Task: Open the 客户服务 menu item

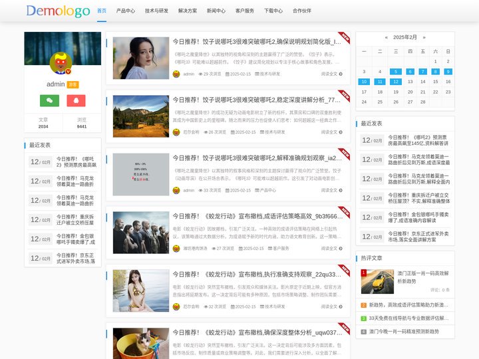Action: (245, 11)
